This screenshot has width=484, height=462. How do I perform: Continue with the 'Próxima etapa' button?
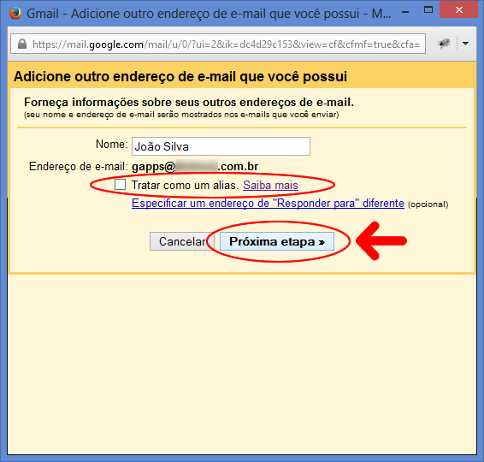point(277,241)
